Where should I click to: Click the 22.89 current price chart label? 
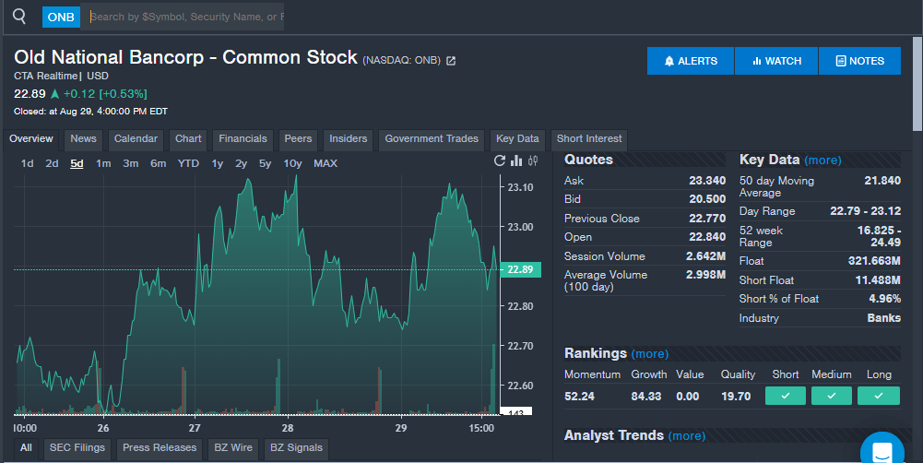[520, 270]
